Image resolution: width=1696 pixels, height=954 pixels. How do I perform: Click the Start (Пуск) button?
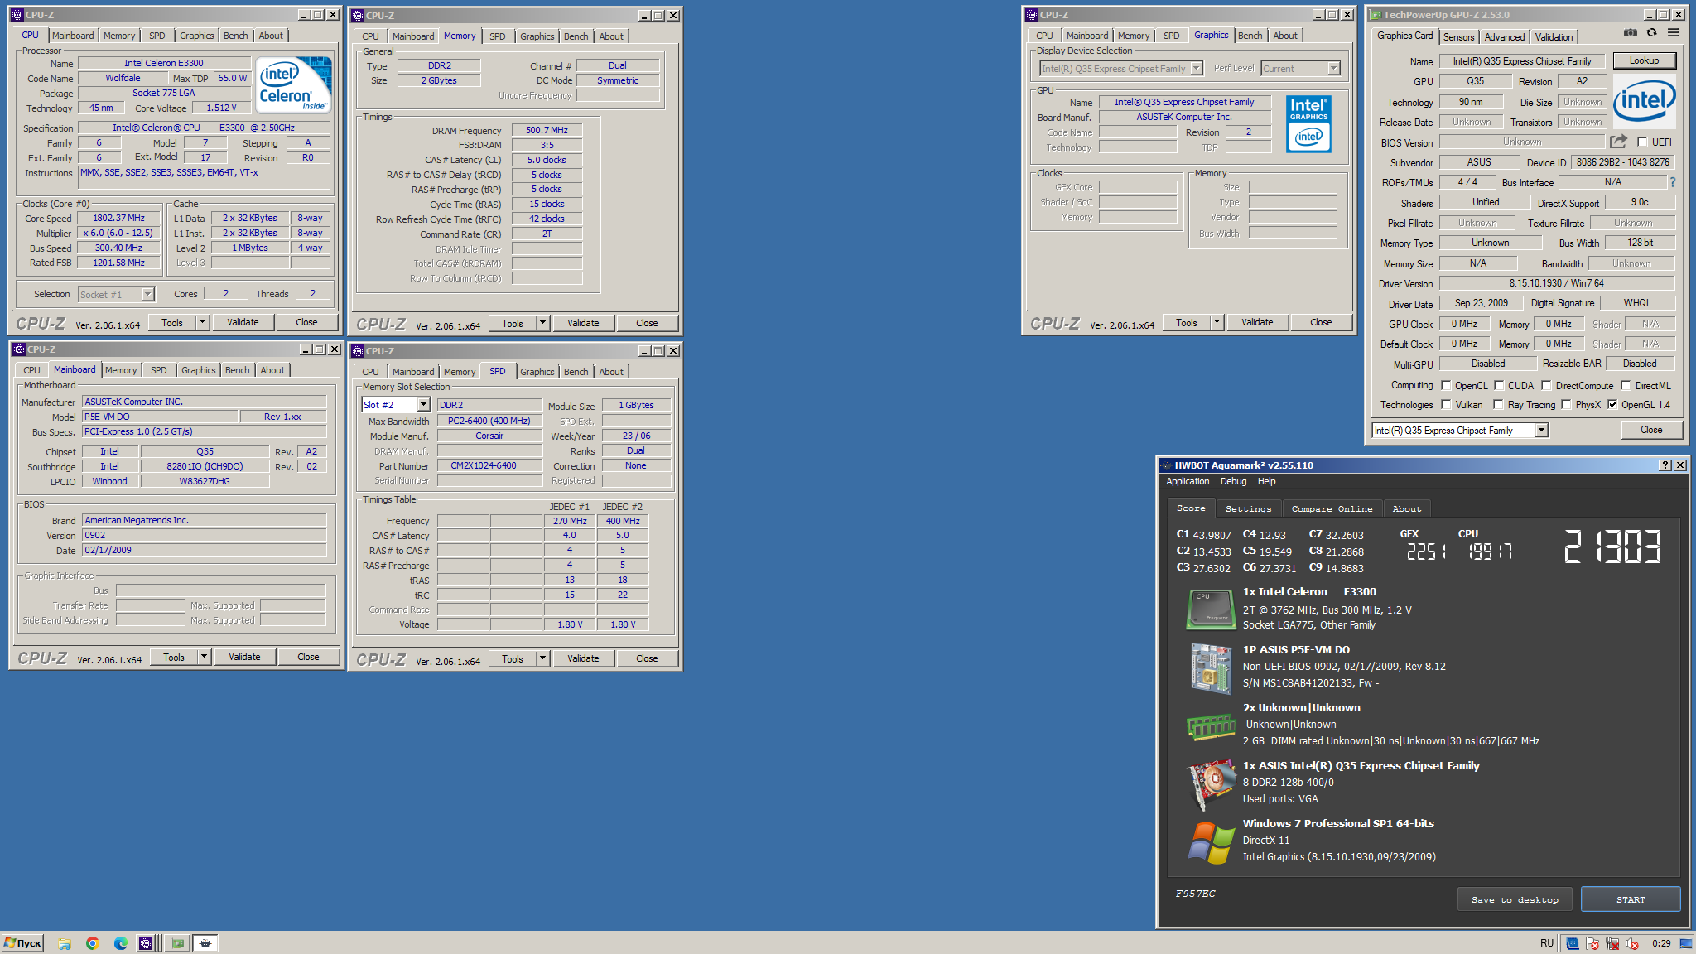tap(22, 943)
